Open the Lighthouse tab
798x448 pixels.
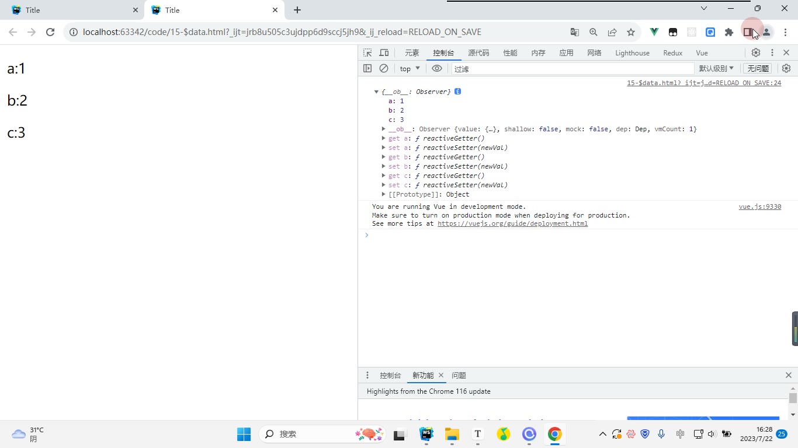pyautogui.click(x=632, y=52)
